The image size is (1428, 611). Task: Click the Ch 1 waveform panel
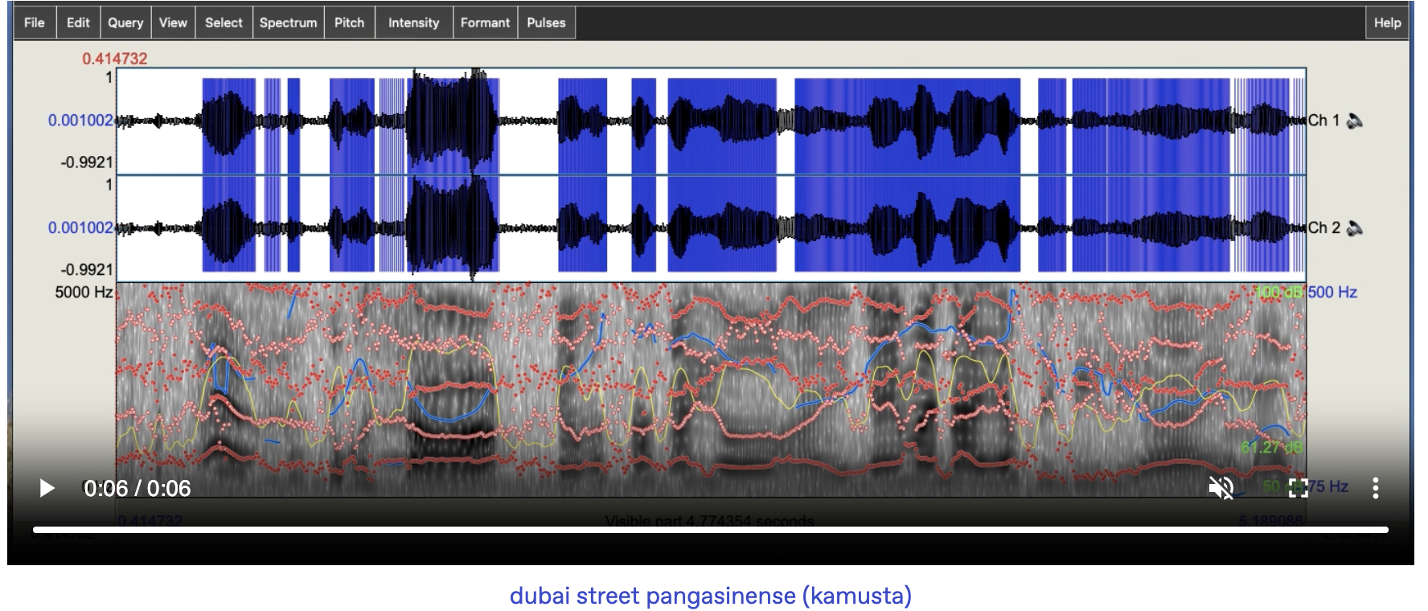711,121
